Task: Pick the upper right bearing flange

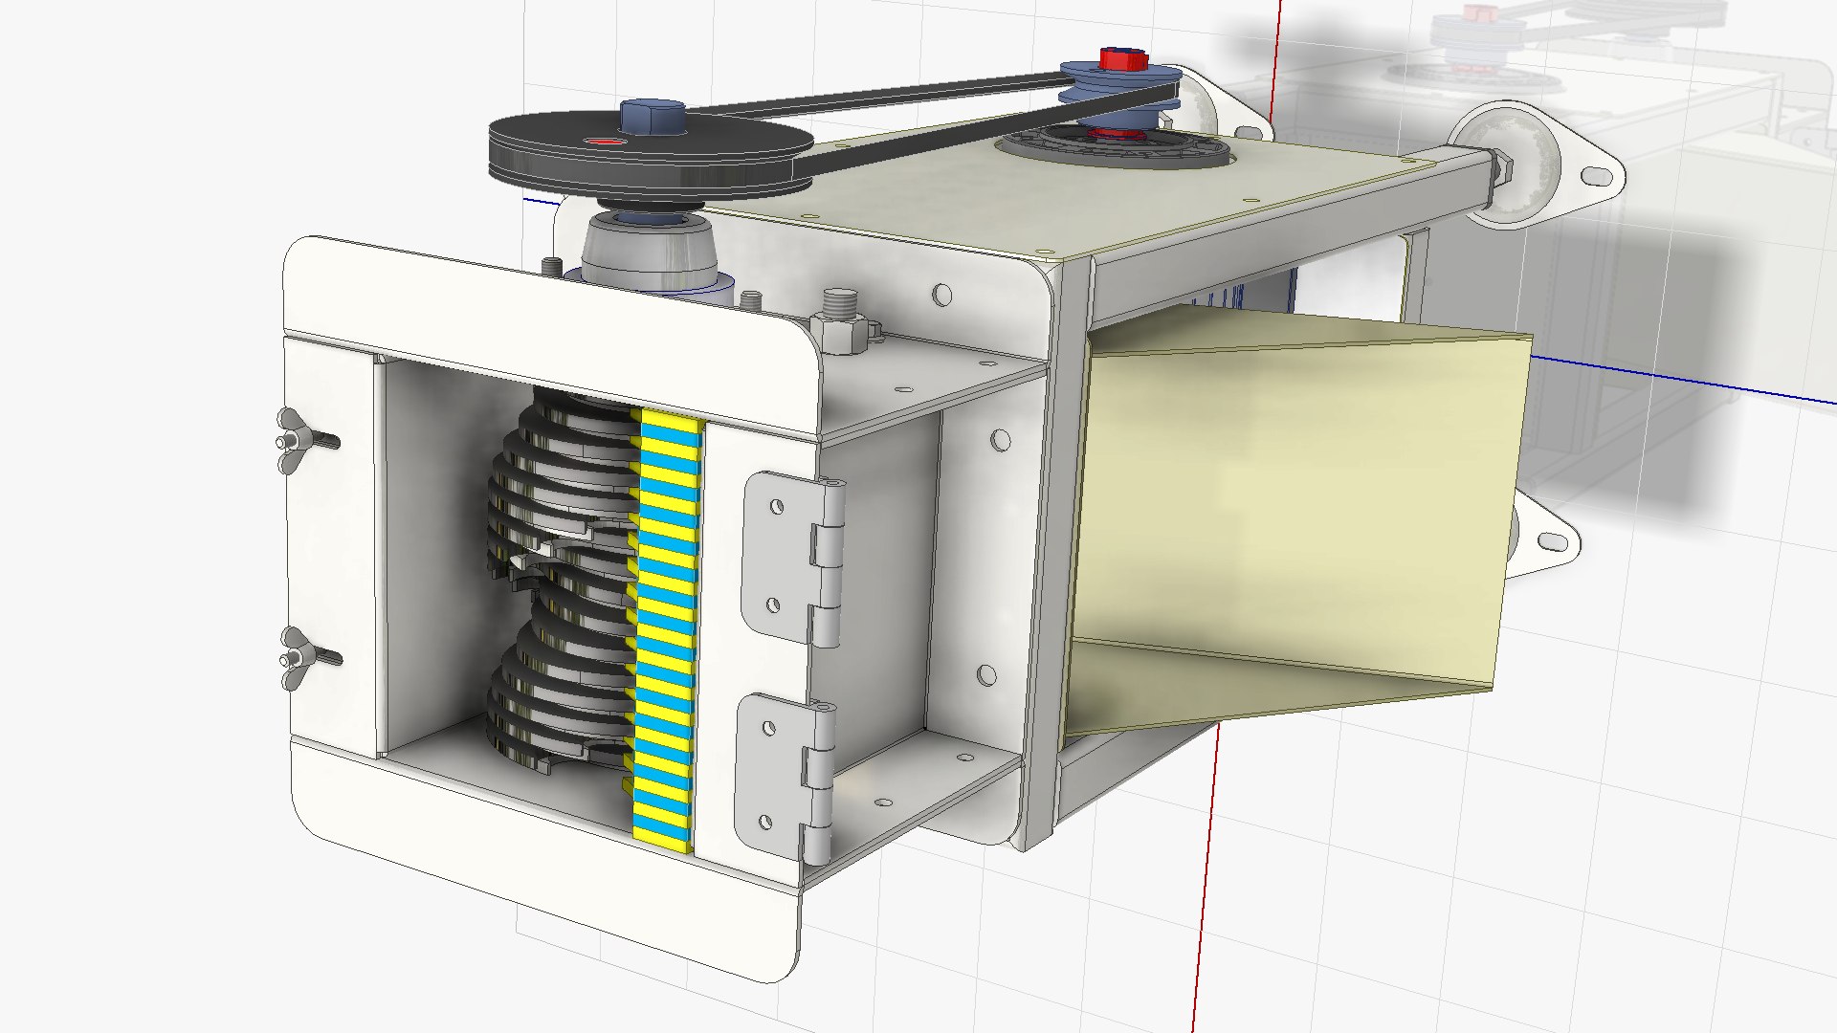Action: (1536, 165)
